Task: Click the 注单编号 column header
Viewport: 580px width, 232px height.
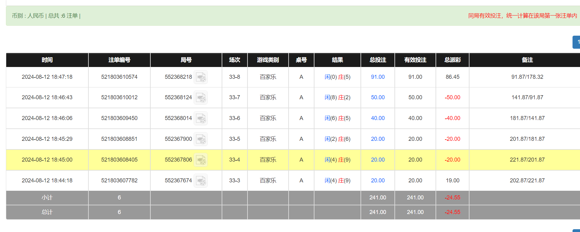Action: 119,60
